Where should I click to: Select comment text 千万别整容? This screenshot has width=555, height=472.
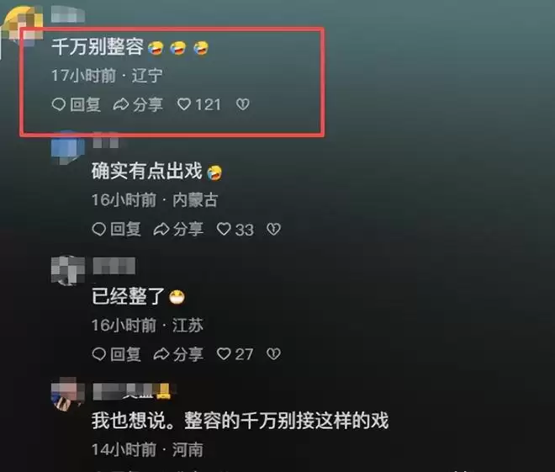coord(98,47)
